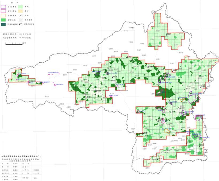This screenshot has width=219, height=181.
Task: Click the 118 square kilometers area text
Action: click(x=17, y=34)
